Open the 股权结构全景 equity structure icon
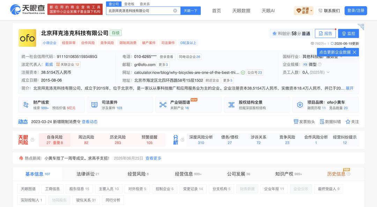This screenshot has height=207, width=377. tap(231, 105)
